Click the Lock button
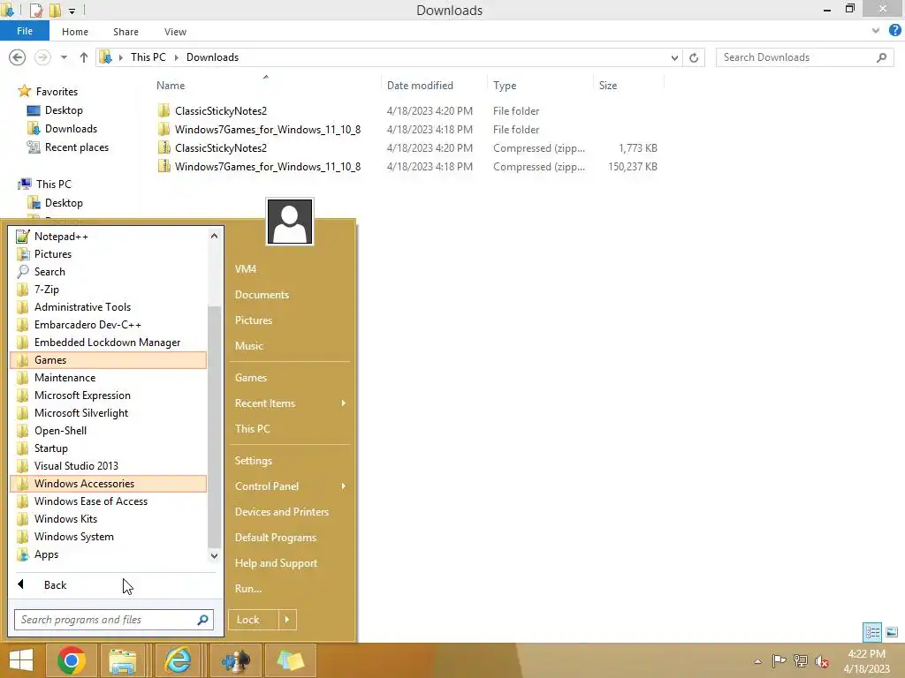 tap(254, 620)
